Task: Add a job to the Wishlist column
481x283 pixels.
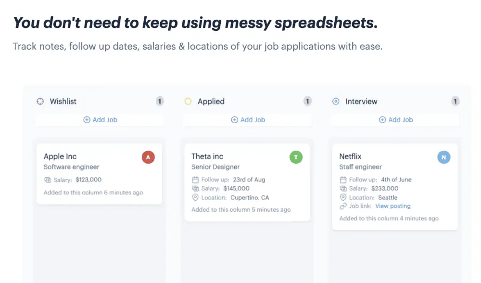Action: [x=100, y=120]
